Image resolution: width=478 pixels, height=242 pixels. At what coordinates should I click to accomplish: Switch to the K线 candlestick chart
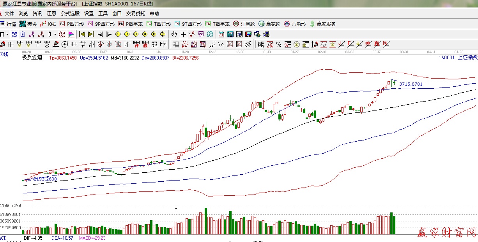[48, 24]
